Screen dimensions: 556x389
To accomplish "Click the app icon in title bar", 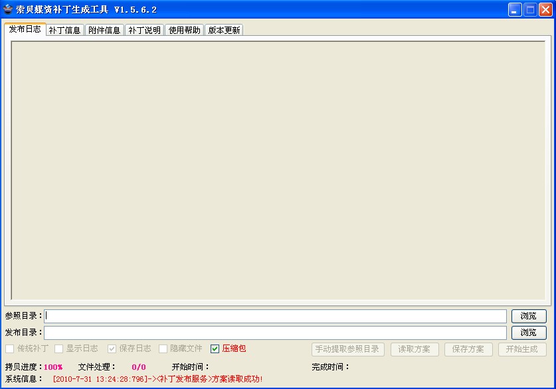I will 7,9.
